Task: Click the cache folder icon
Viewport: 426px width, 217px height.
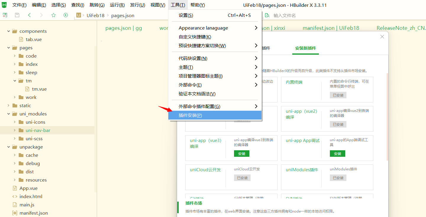Action: pyautogui.click(x=21, y=155)
